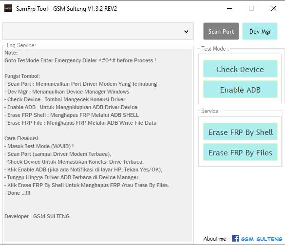
Task: Click 'Dev Mgr : Menampilkan Device Manager' line
Action: 67,92
